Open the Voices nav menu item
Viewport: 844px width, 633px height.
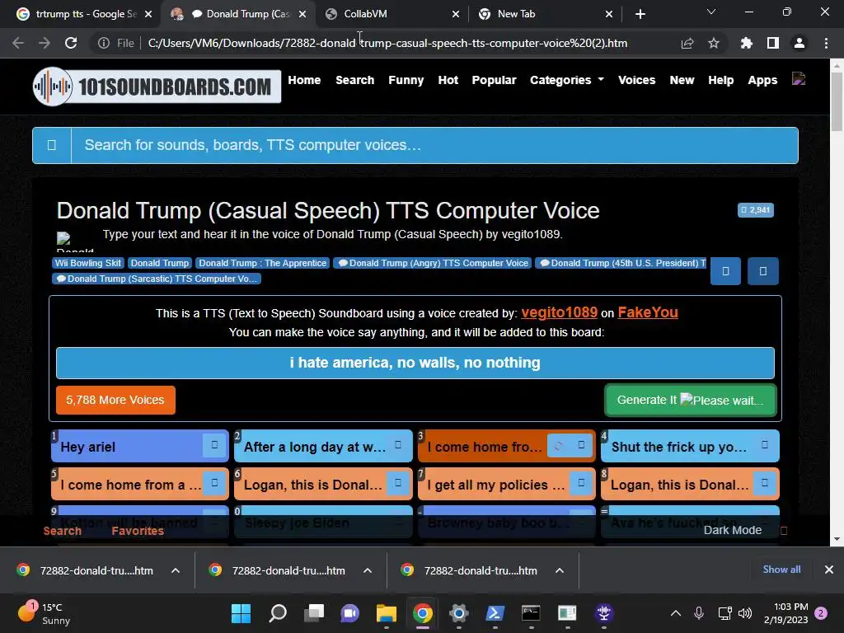[637, 80]
